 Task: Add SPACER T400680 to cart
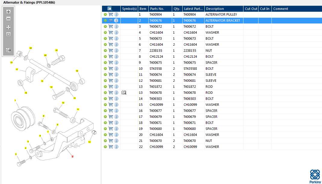(x=111, y=129)
